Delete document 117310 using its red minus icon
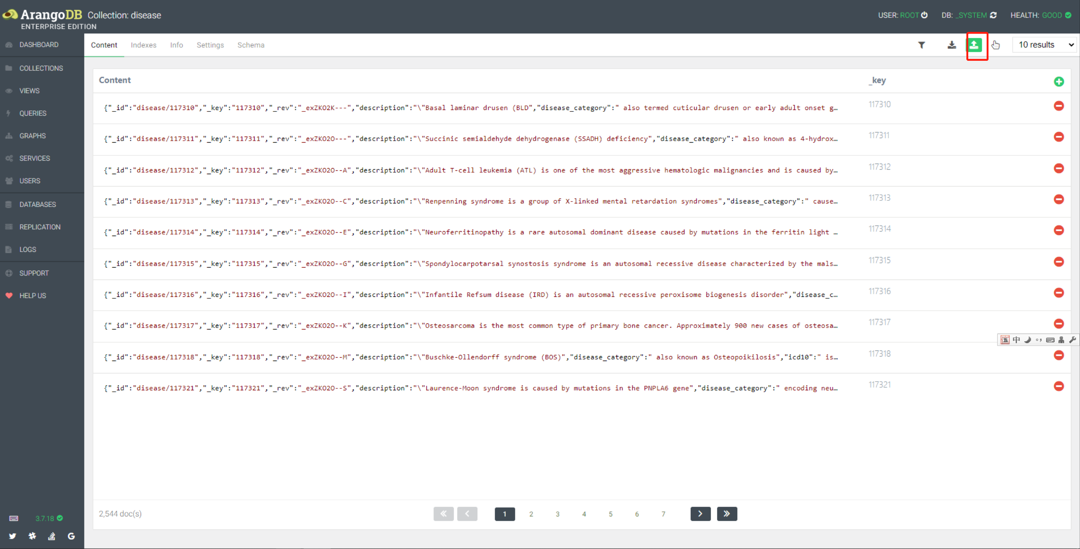The height and width of the screenshot is (549, 1080). click(1059, 106)
